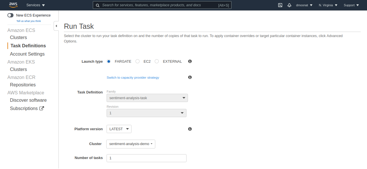Go to Clusters under Amazon ECS
367x169 pixels.
[18, 38]
